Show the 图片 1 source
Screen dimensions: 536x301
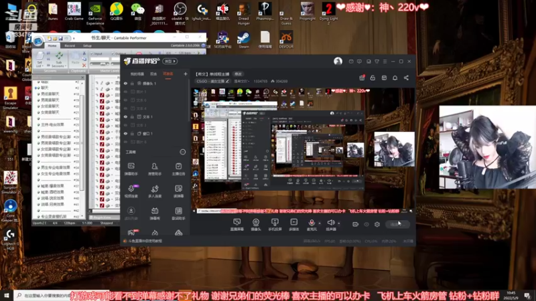click(x=125, y=92)
